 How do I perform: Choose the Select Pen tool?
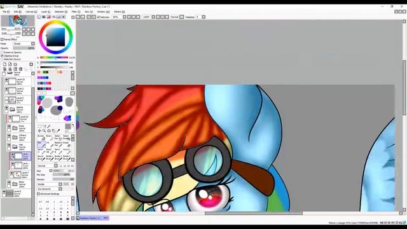point(58,137)
